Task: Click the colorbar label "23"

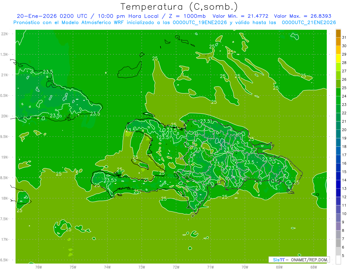Action: point(344,105)
